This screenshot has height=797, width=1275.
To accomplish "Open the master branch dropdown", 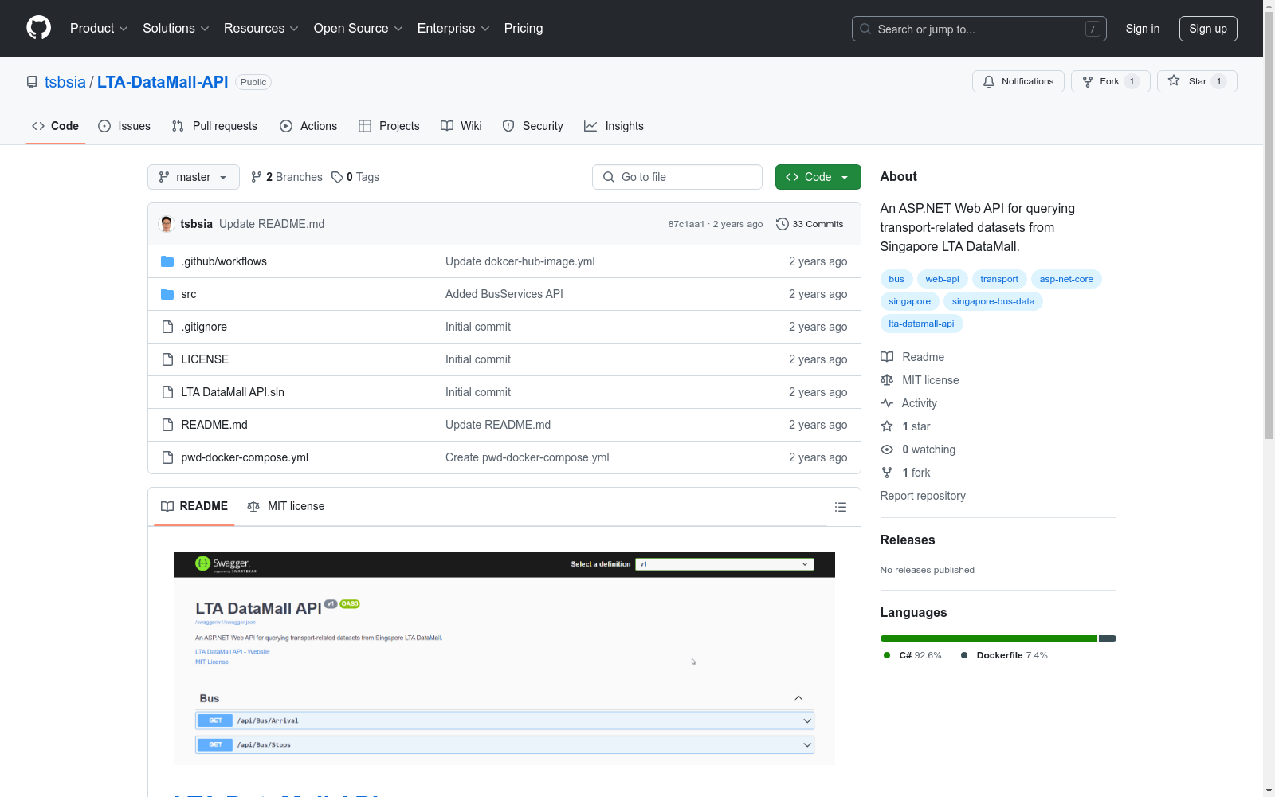I will coord(194,177).
